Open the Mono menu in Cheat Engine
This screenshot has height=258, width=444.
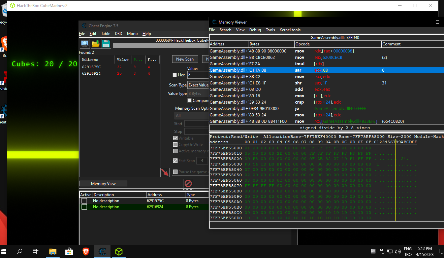pyautogui.click(x=132, y=34)
